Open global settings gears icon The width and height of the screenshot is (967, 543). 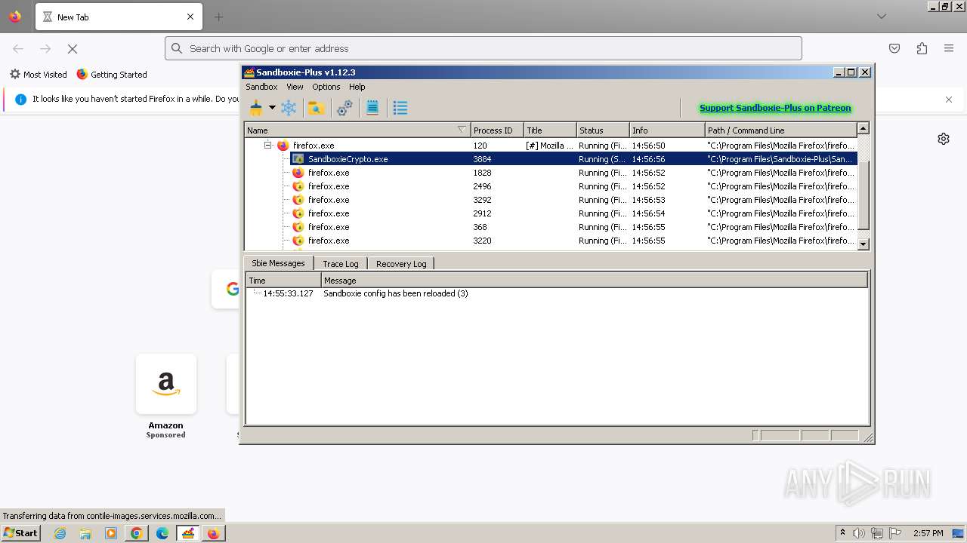tap(344, 108)
